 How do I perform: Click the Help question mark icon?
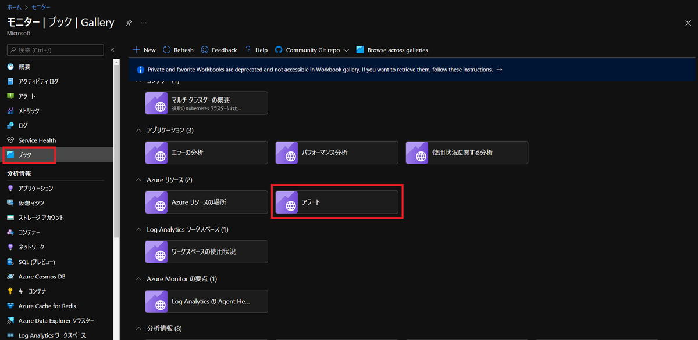(x=248, y=50)
